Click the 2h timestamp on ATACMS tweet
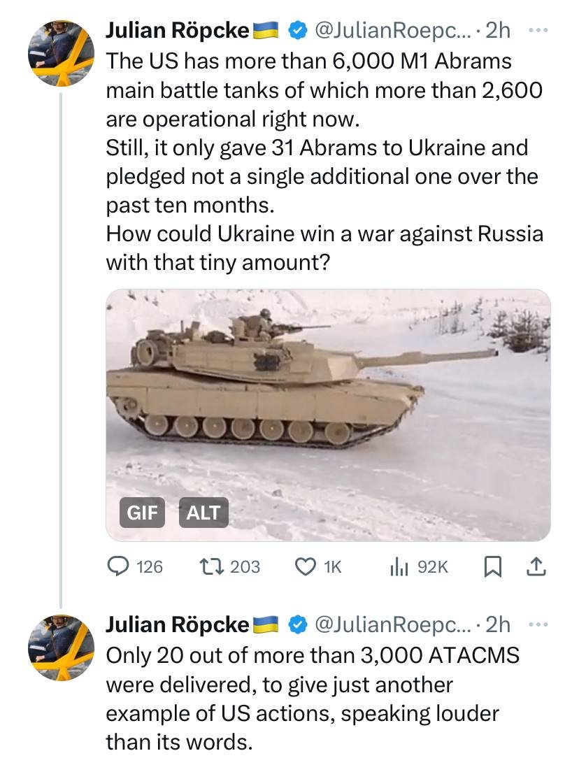The image size is (579, 765). pos(497,624)
